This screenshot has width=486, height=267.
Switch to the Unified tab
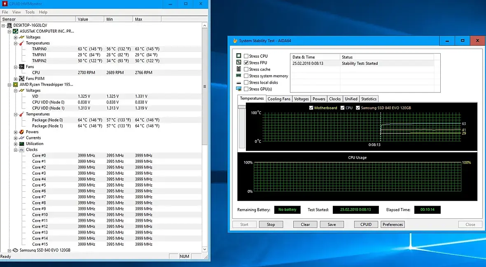point(351,99)
